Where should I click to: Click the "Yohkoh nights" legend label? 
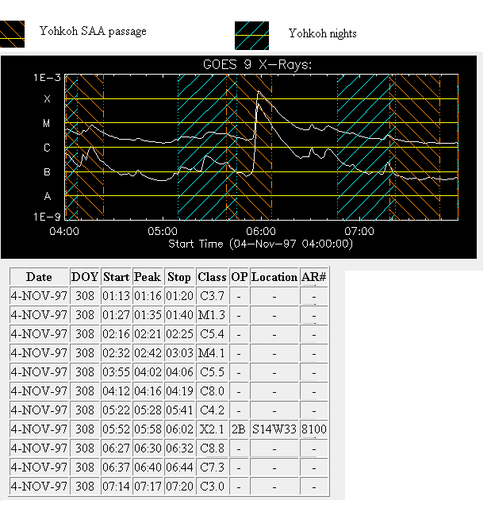(x=322, y=33)
